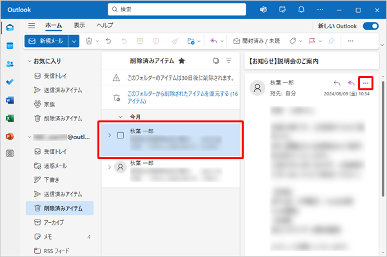Select メモ folder

(x=60, y=237)
